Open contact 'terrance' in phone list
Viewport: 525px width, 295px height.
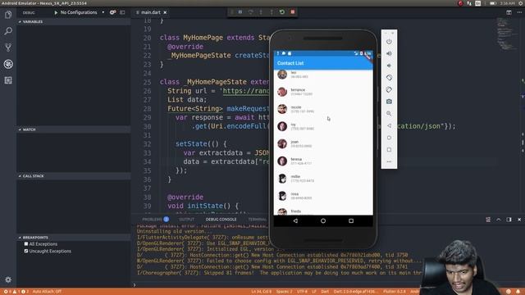click(323, 92)
